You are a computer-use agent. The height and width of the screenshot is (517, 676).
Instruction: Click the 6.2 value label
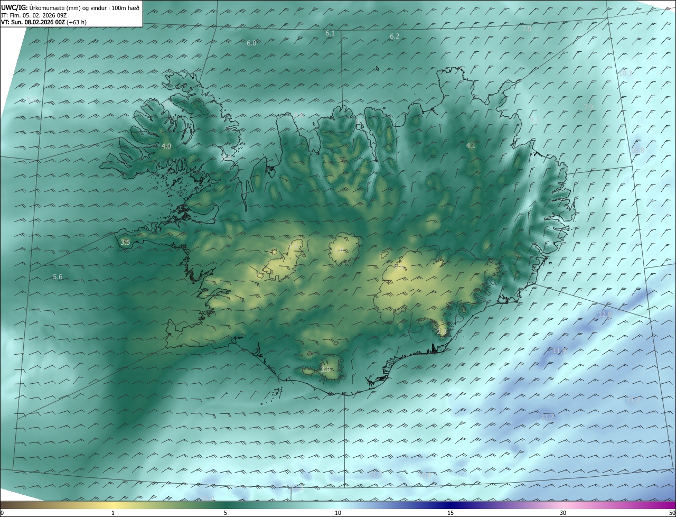pos(395,36)
